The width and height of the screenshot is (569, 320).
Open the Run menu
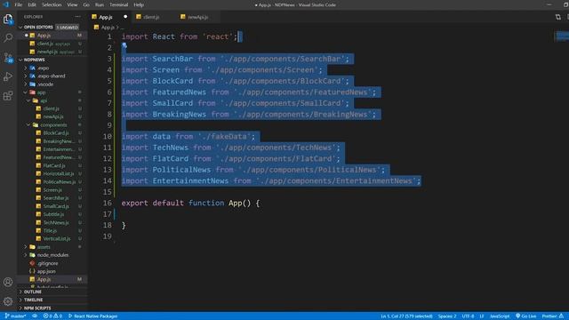coord(100,4)
